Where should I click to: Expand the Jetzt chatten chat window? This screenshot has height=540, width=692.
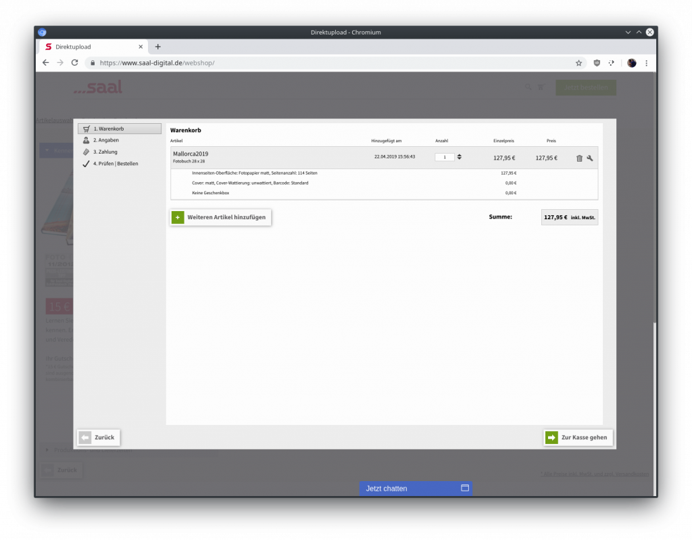465,488
